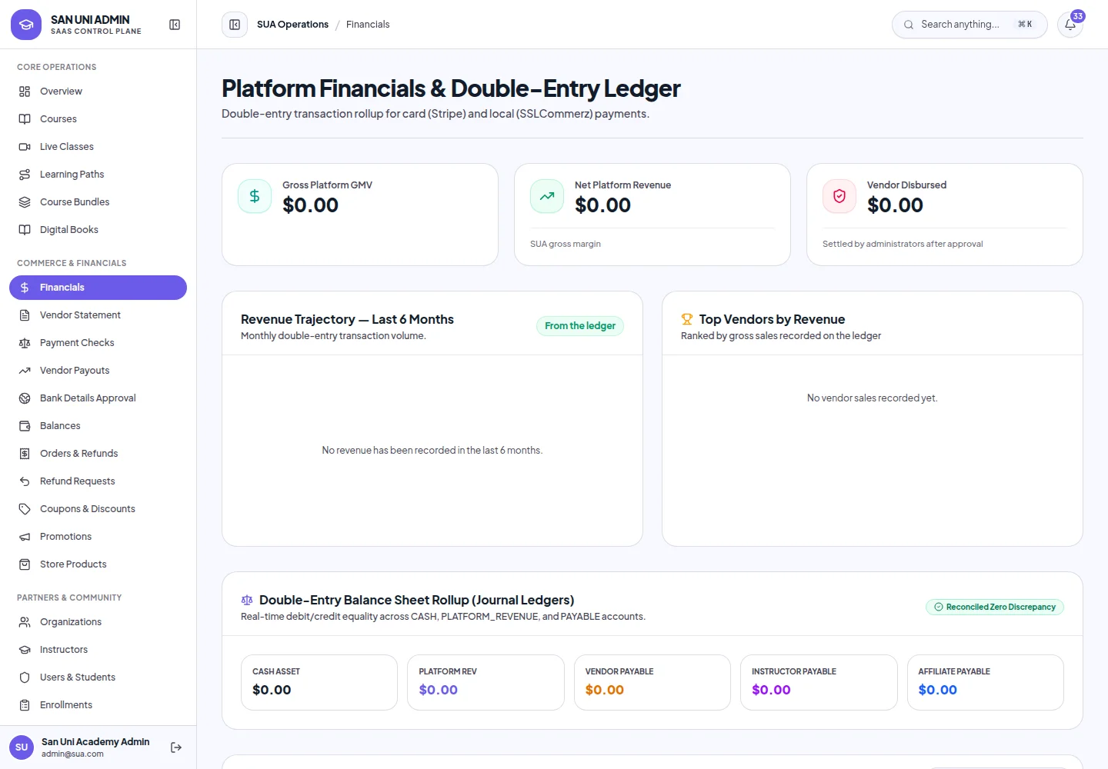The height and width of the screenshot is (769, 1108).
Task: Click the Balances wallet icon
Action: click(25, 426)
